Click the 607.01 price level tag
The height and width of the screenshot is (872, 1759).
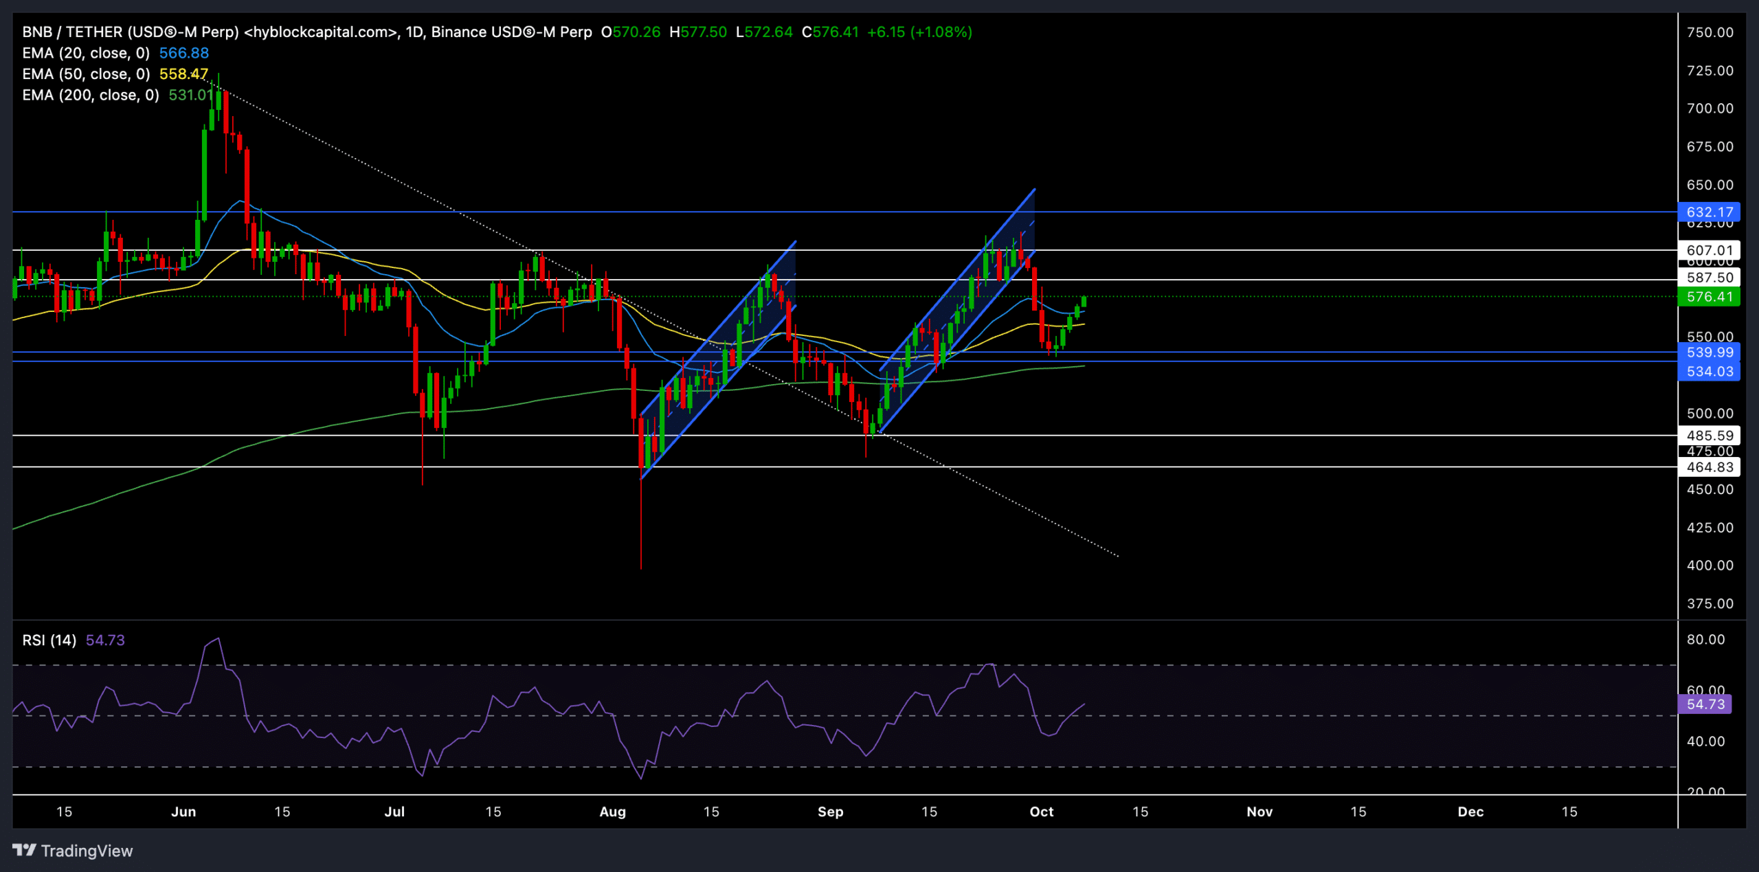[1710, 250]
